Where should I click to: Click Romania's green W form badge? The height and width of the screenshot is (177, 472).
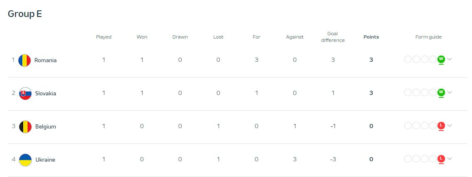pyautogui.click(x=441, y=59)
